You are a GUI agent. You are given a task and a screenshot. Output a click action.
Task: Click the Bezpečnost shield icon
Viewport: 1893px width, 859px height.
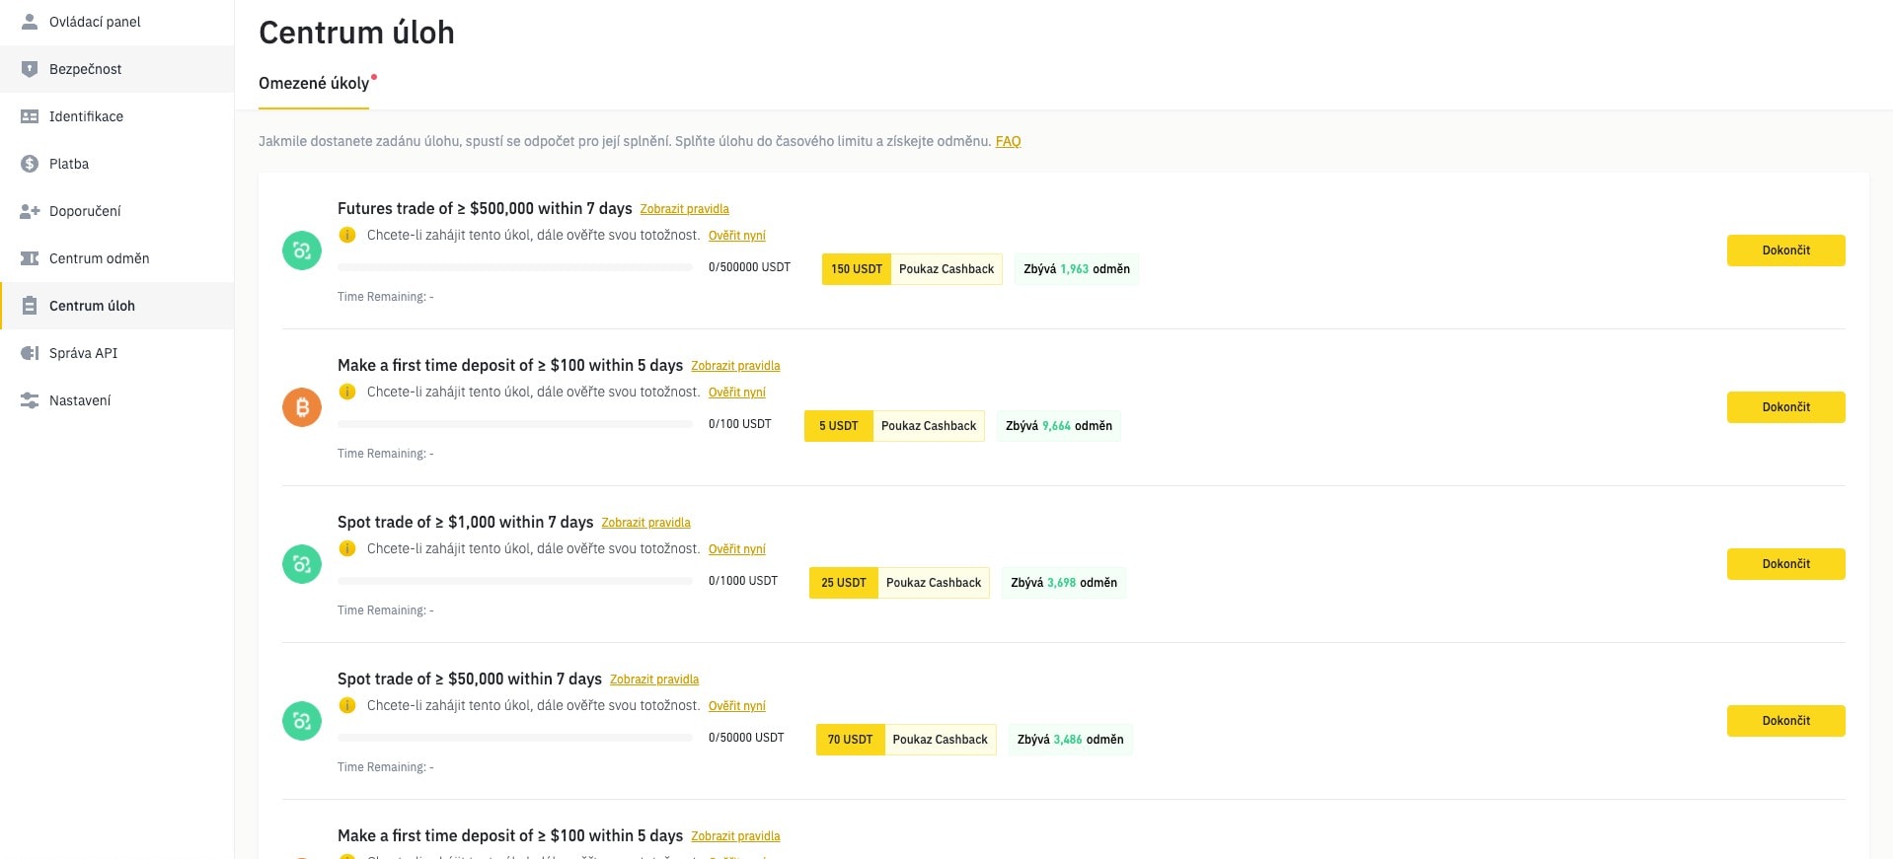(30, 69)
